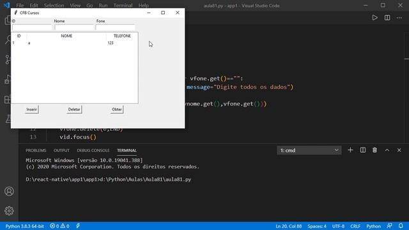Click the Deletar button
Screen dimensions: 409x230
(74, 109)
